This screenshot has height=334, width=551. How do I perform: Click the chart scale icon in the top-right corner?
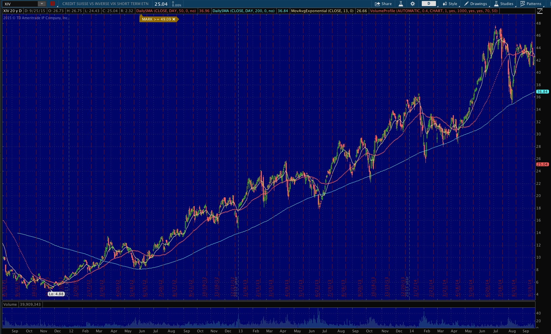[540, 11]
